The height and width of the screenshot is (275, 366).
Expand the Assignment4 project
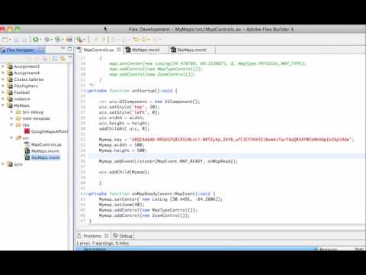coord(3,73)
